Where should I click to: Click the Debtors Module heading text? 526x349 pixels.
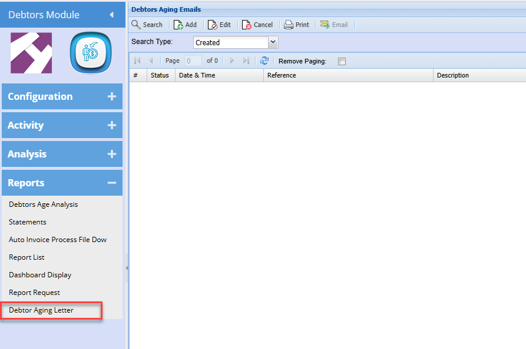pyautogui.click(x=44, y=15)
